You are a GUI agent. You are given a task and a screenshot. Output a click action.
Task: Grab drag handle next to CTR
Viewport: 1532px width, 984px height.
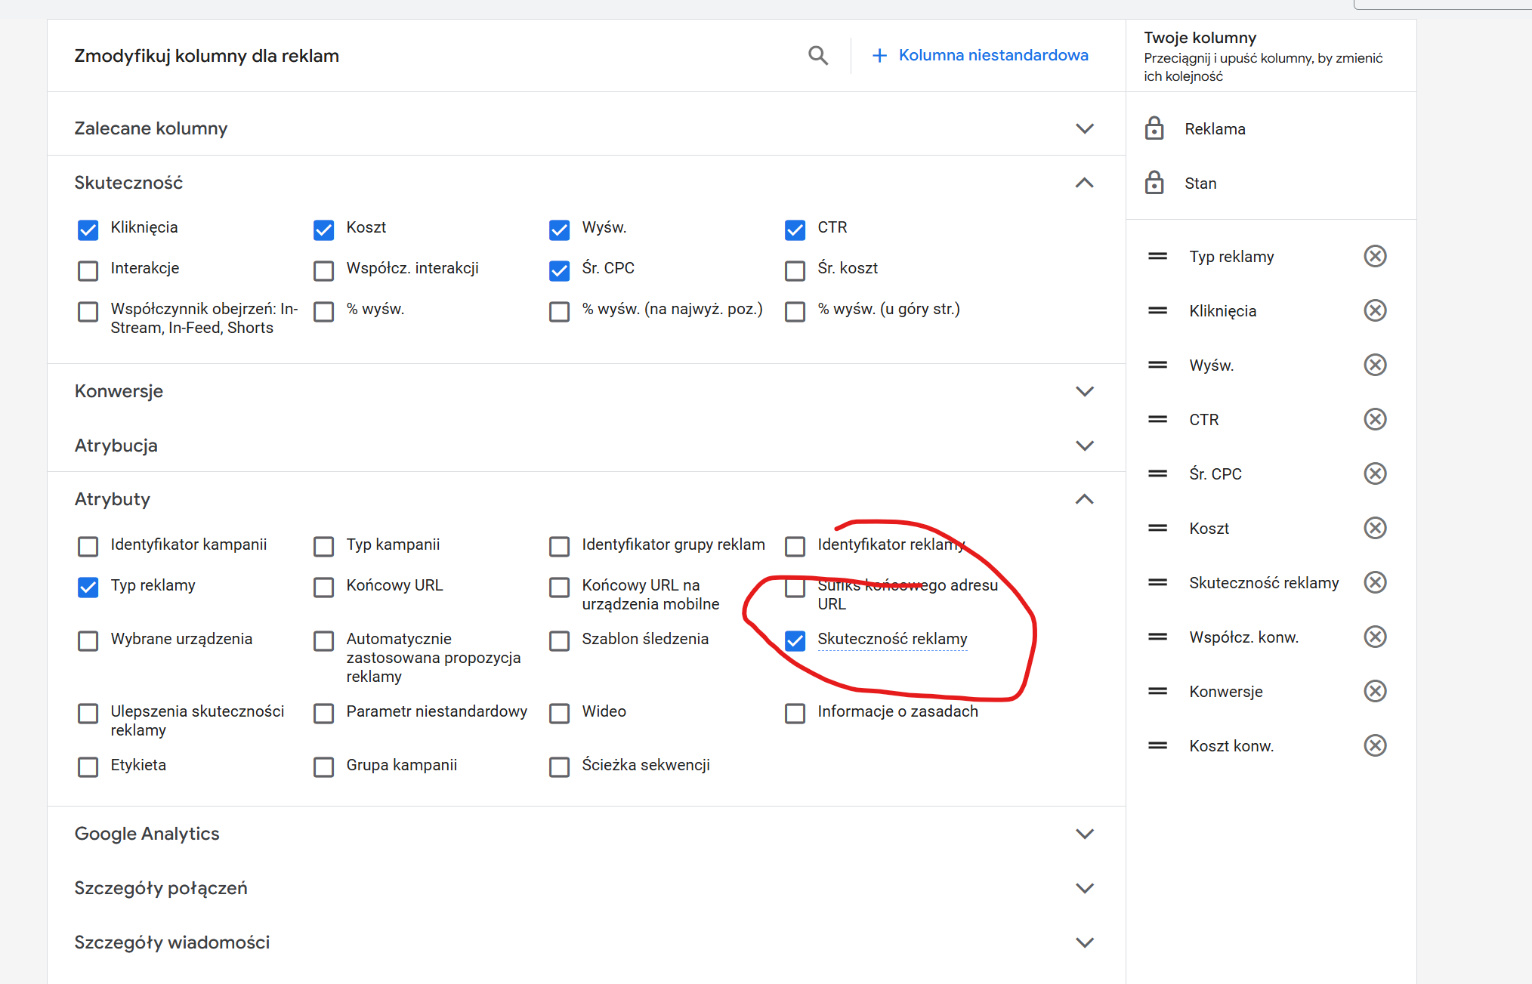[1157, 420]
